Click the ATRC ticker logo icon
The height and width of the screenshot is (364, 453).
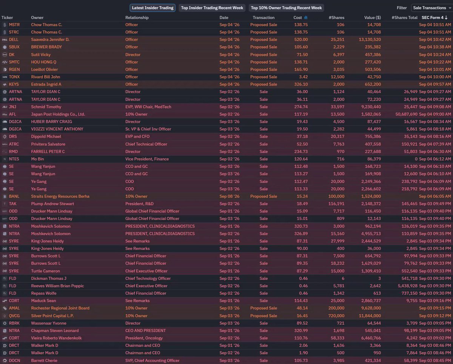pyautogui.click(x=5, y=144)
